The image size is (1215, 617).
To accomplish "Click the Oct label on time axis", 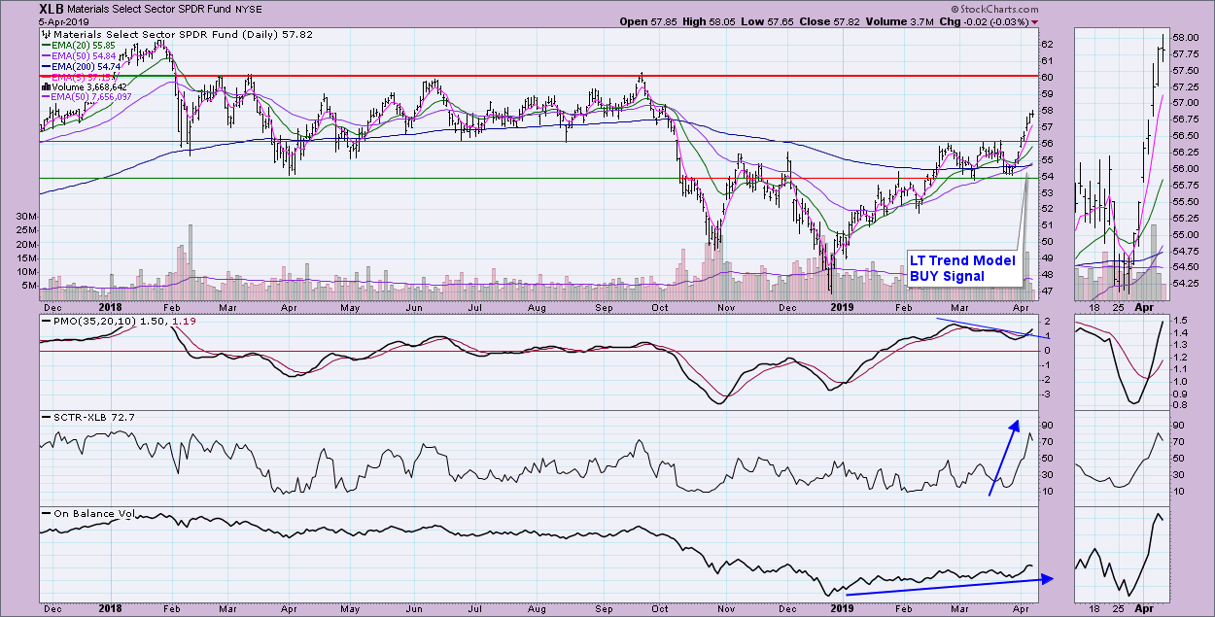I will pyautogui.click(x=661, y=308).
